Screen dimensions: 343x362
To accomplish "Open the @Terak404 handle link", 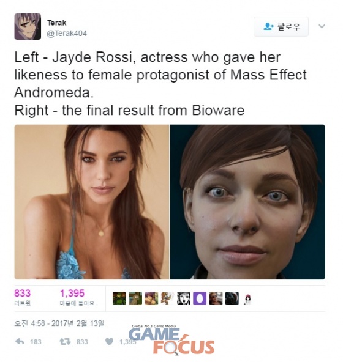I will click(x=67, y=34).
